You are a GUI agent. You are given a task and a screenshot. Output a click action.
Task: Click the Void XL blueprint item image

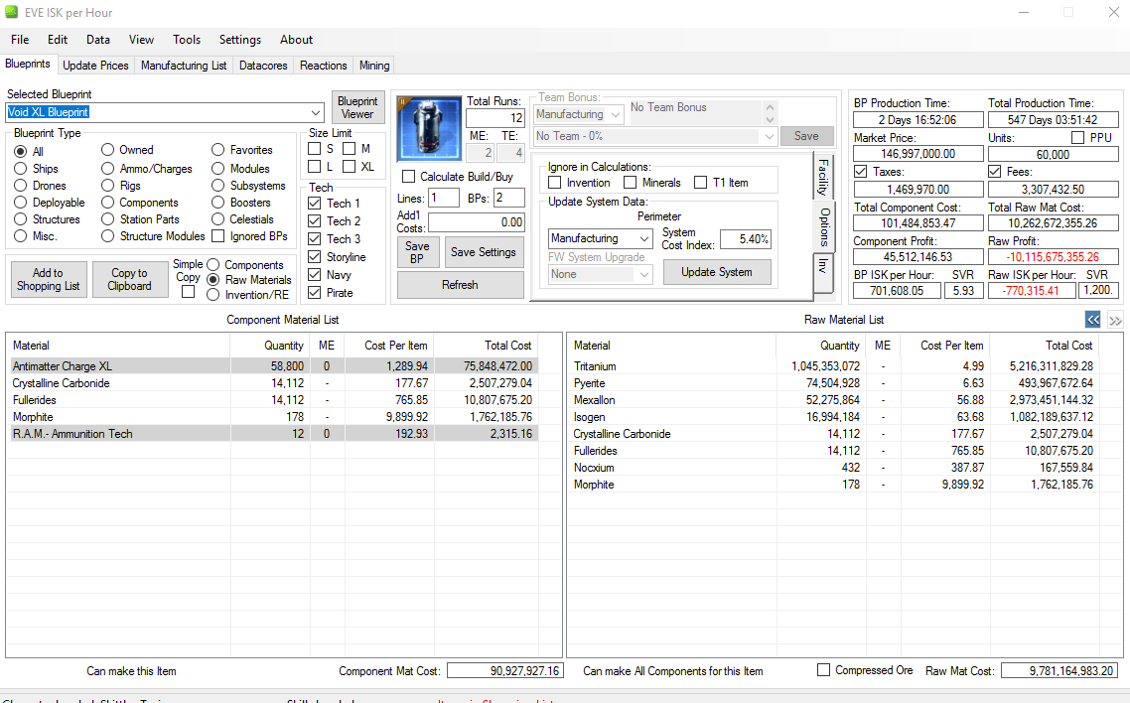click(430, 128)
